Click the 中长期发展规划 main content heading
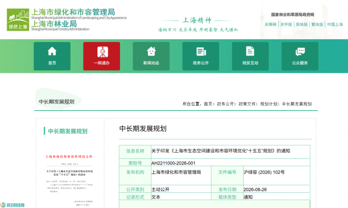Viewport: 348px width, 208px height. click(x=143, y=128)
